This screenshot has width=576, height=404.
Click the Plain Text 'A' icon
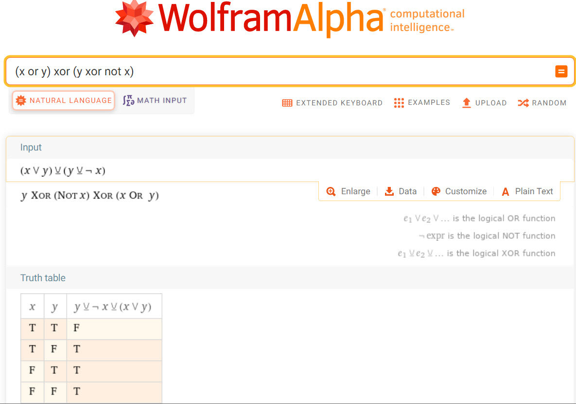point(506,191)
